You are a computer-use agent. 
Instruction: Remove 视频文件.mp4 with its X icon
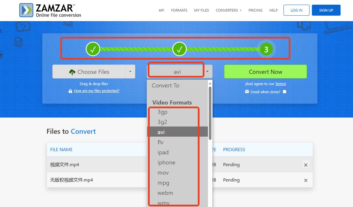[x=306, y=165]
